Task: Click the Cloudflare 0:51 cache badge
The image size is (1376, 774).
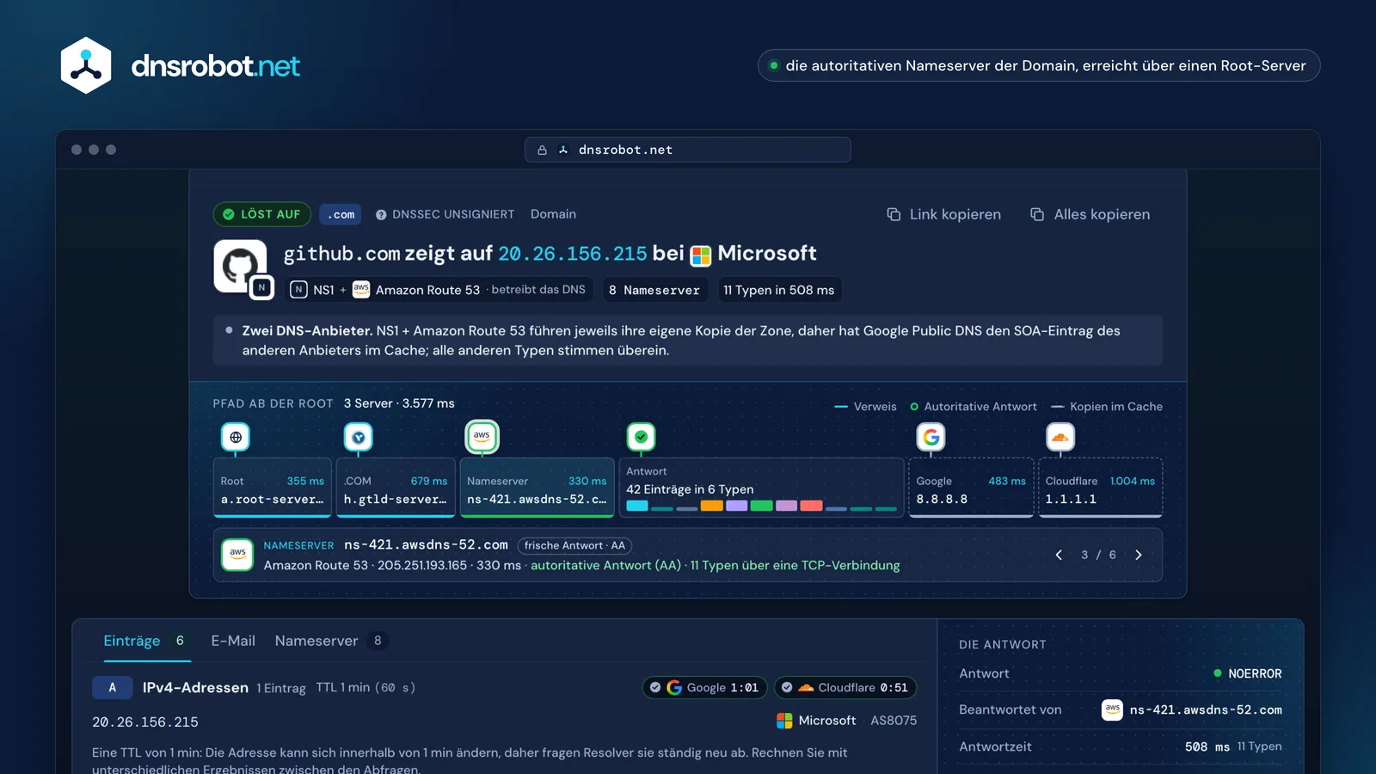Action: (845, 687)
